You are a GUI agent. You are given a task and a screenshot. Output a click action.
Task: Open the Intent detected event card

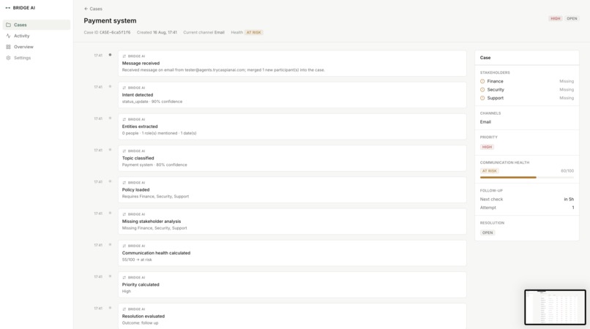coord(292,95)
